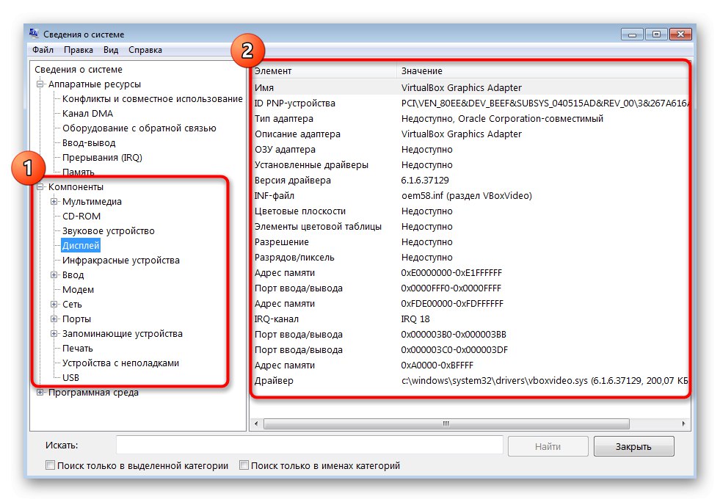The width and height of the screenshot is (720, 502).
Task: Select the USB tree item
Action: point(70,377)
